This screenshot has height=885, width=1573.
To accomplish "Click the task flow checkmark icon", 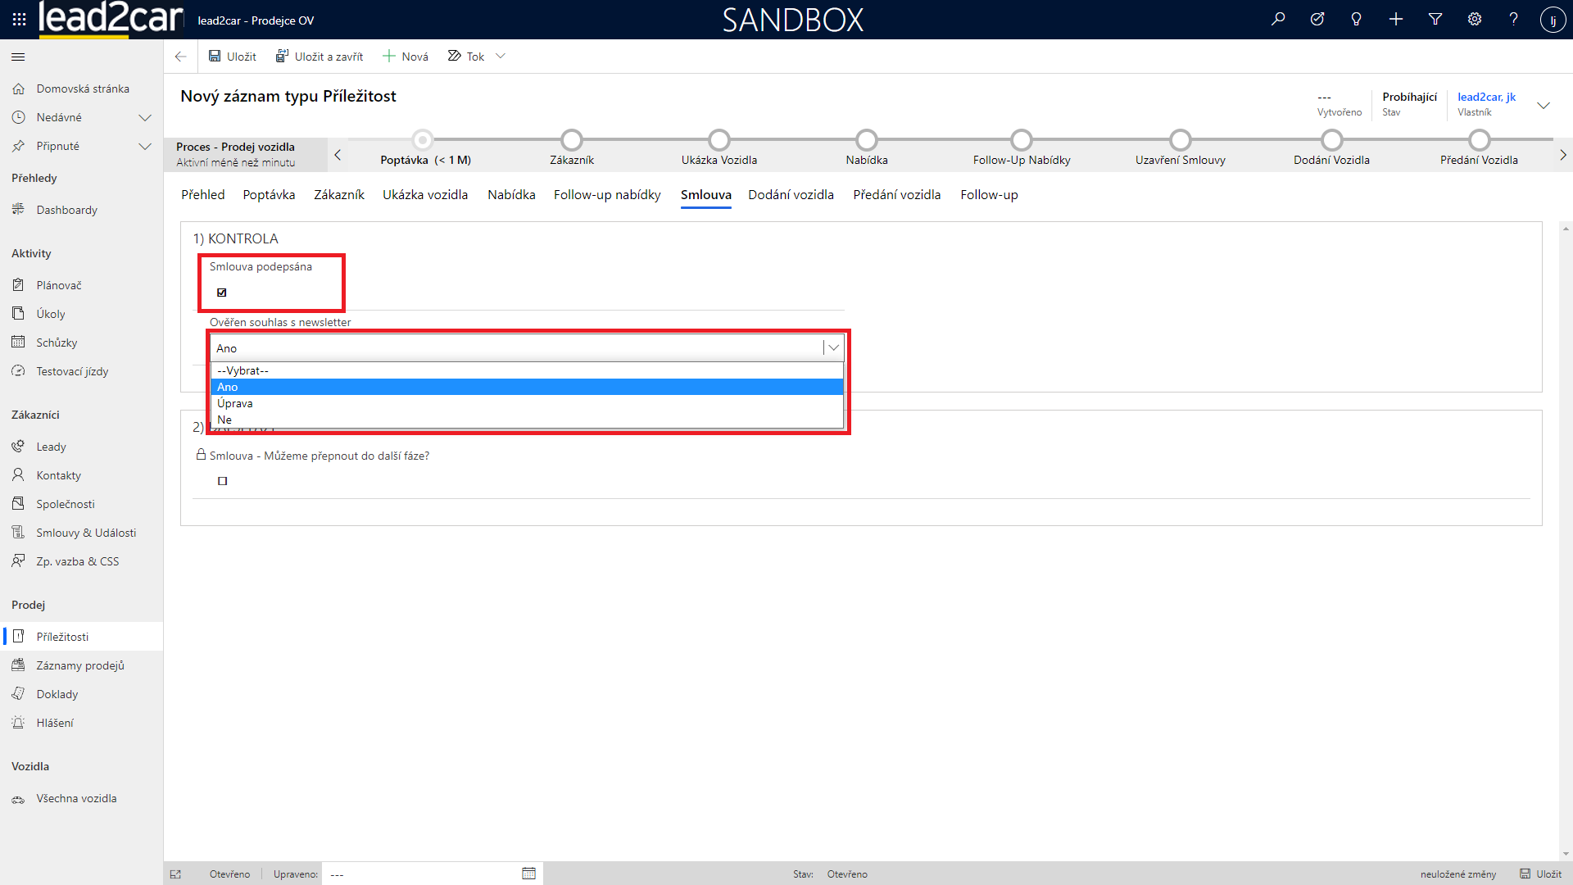I will point(1317,19).
